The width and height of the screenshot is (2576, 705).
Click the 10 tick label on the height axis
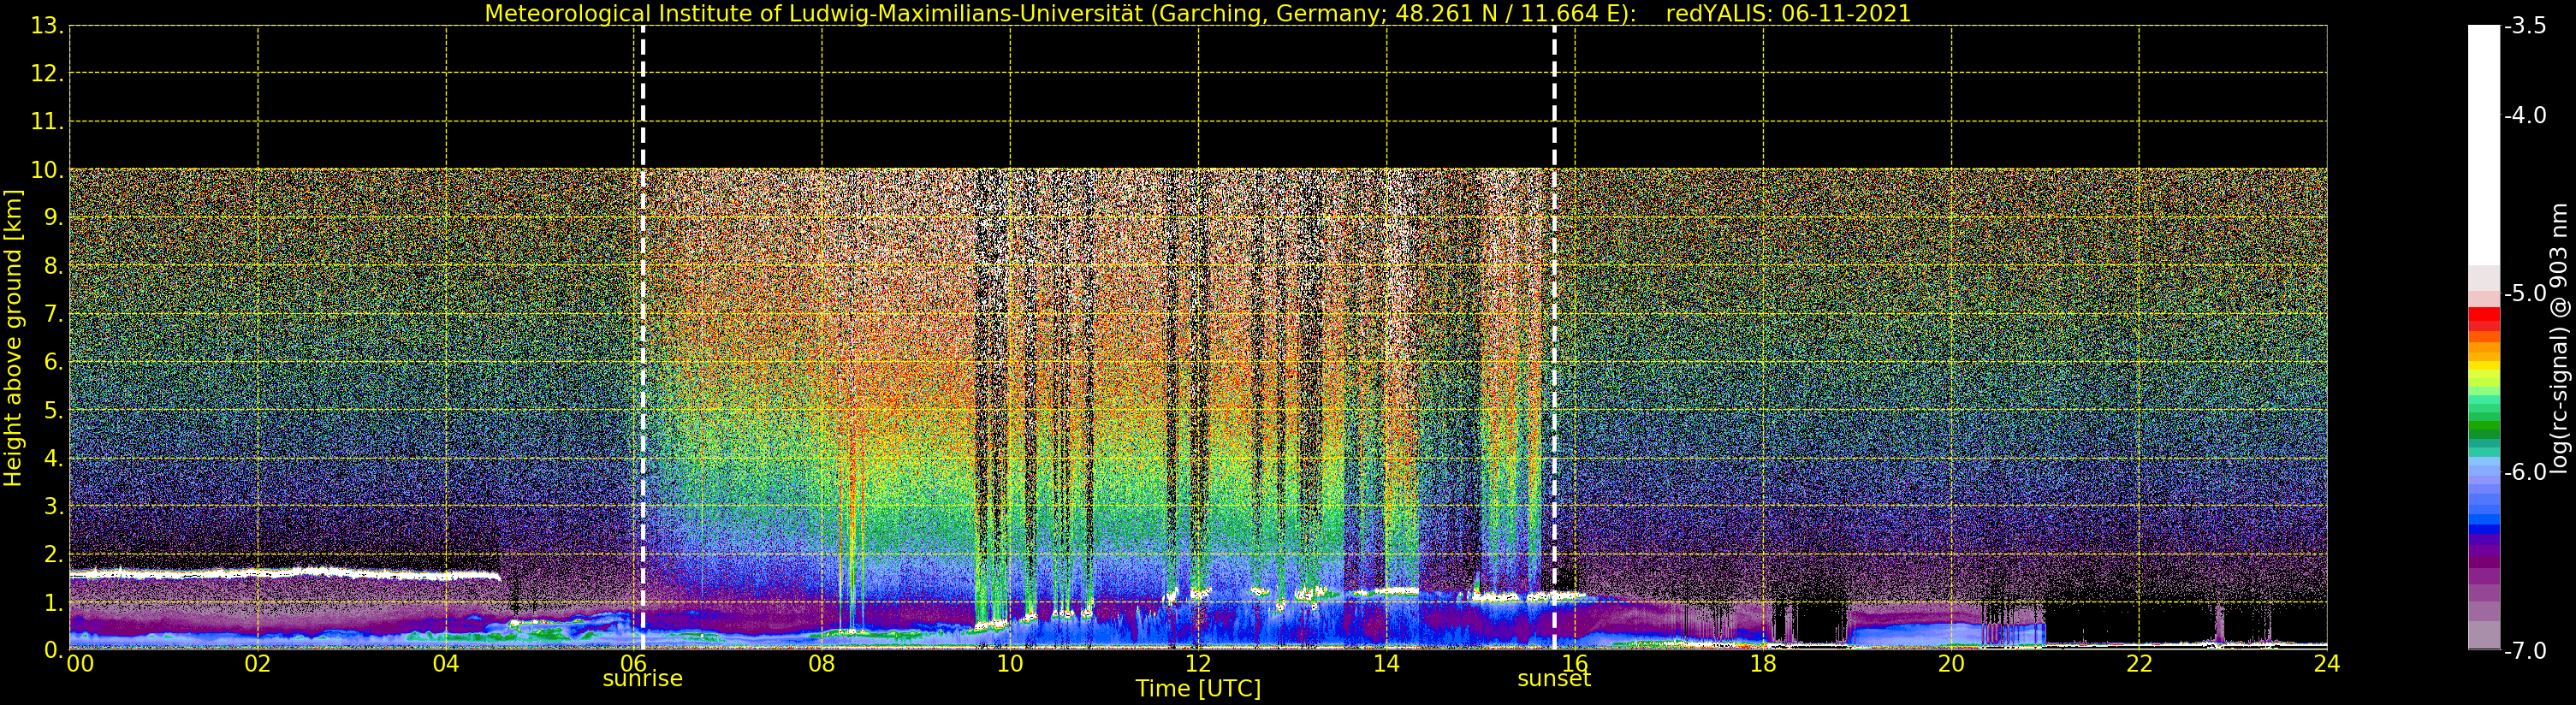(46, 171)
